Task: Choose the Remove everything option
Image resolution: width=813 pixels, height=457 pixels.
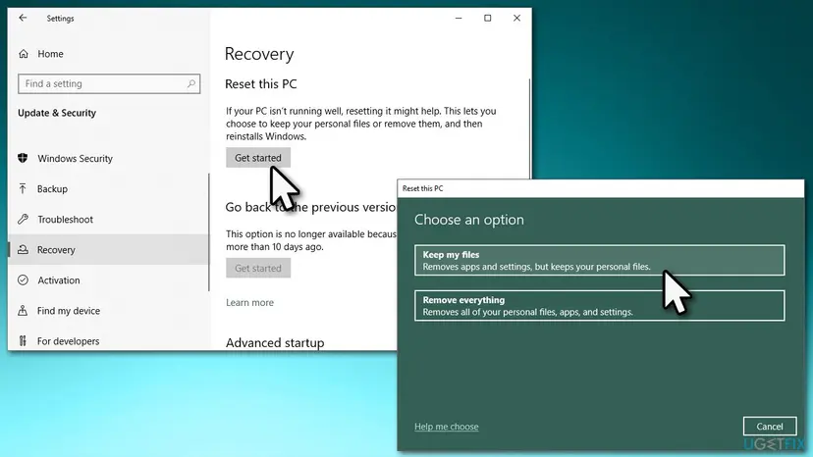Action: pos(599,306)
